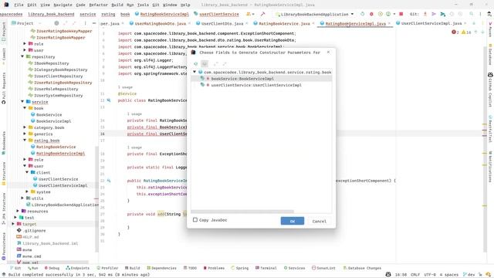Hide the Project panel with minimize icon

pos(94,23)
